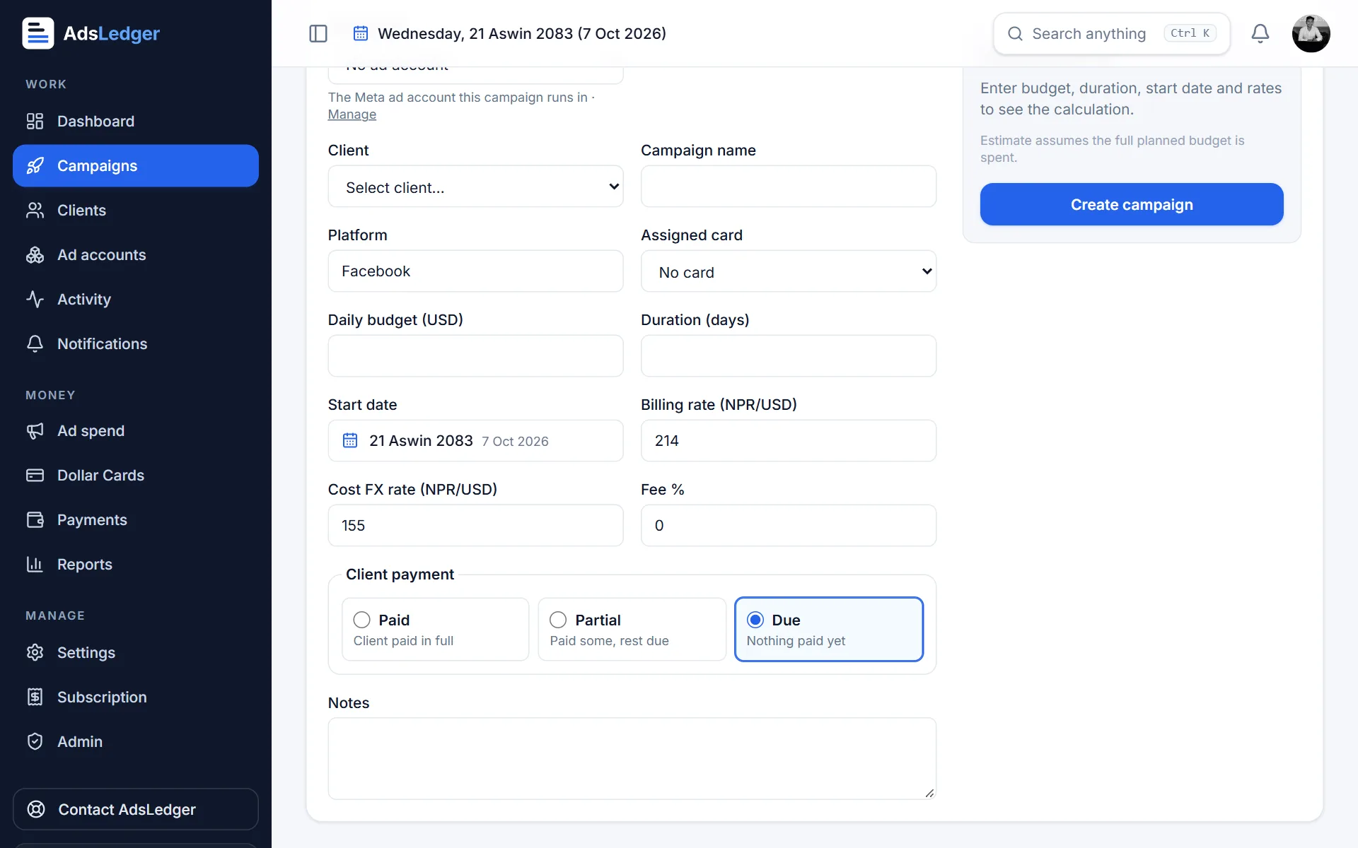This screenshot has height=848, width=1358.
Task: Click the Payments wallet icon
Action: pyautogui.click(x=35, y=519)
